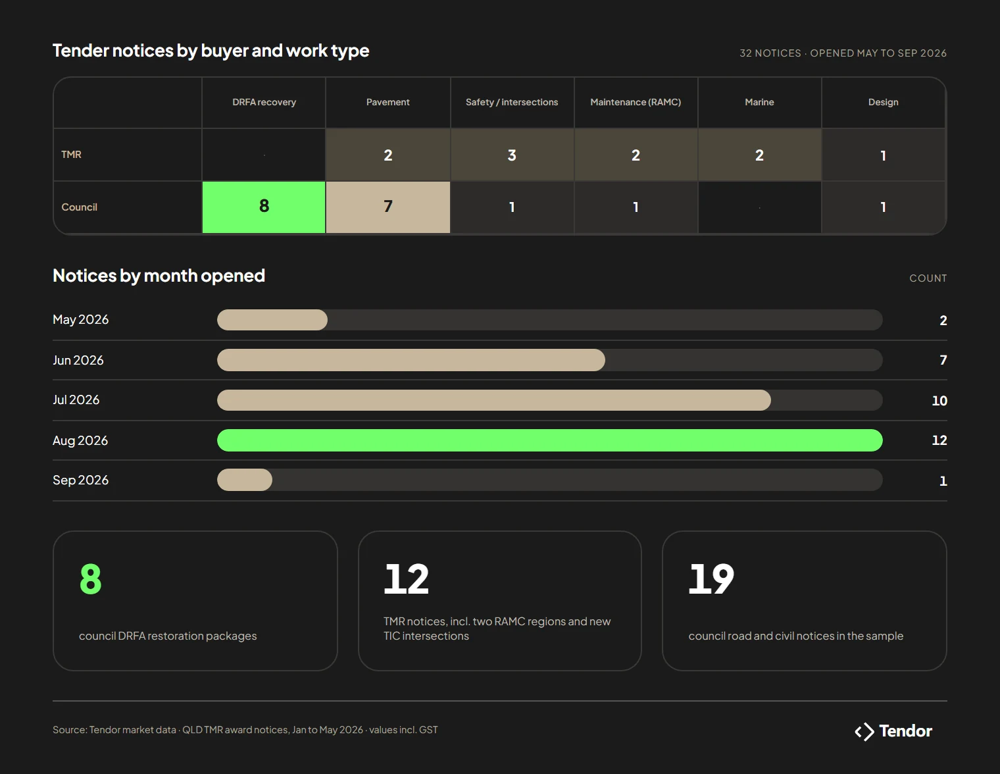Click the May 2026 bar
Image resolution: width=1000 pixels, height=774 pixels.
tap(272, 320)
